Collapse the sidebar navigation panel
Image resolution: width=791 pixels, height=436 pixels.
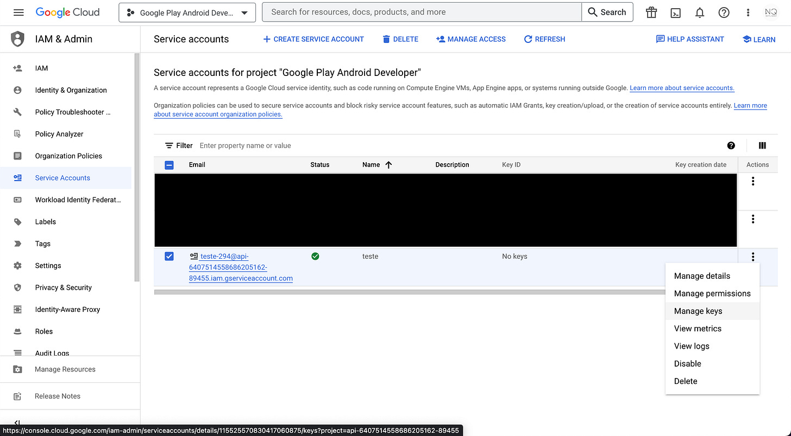tap(17, 423)
